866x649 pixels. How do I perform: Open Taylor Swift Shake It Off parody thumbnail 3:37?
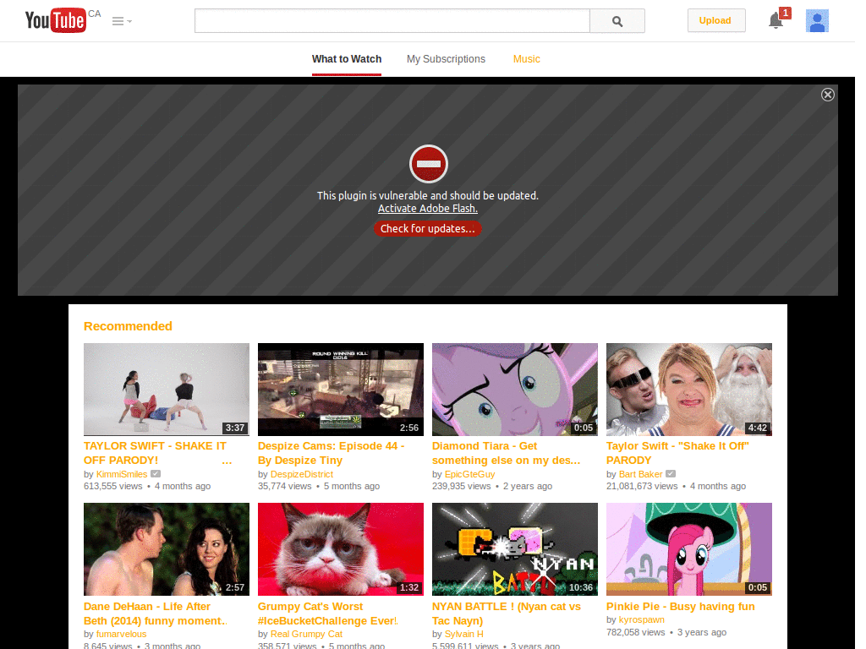(167, 390)
